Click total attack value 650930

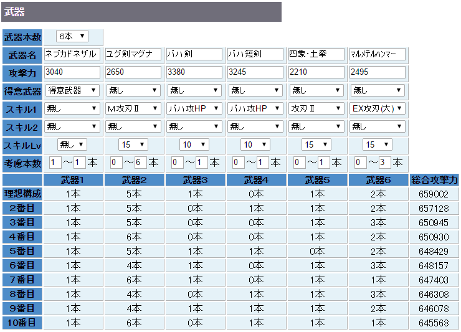(434, 237)
